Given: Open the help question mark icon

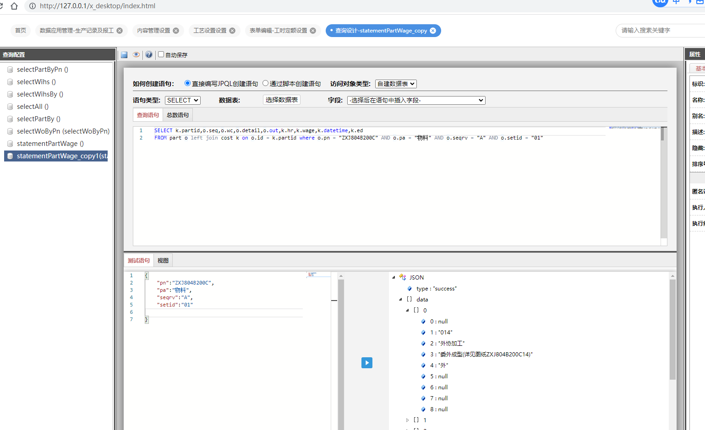Looking at the screenshot, I should 149,55.
